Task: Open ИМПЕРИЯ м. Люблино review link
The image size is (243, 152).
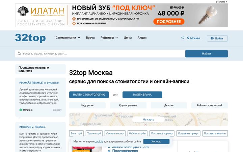Action: point(32,127)
